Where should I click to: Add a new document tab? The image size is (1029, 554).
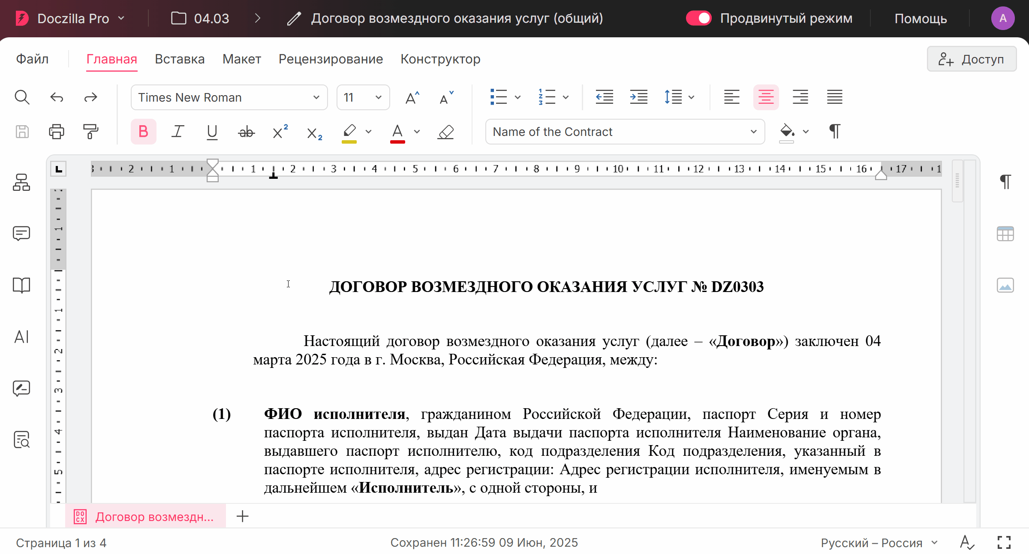[243, 516]
